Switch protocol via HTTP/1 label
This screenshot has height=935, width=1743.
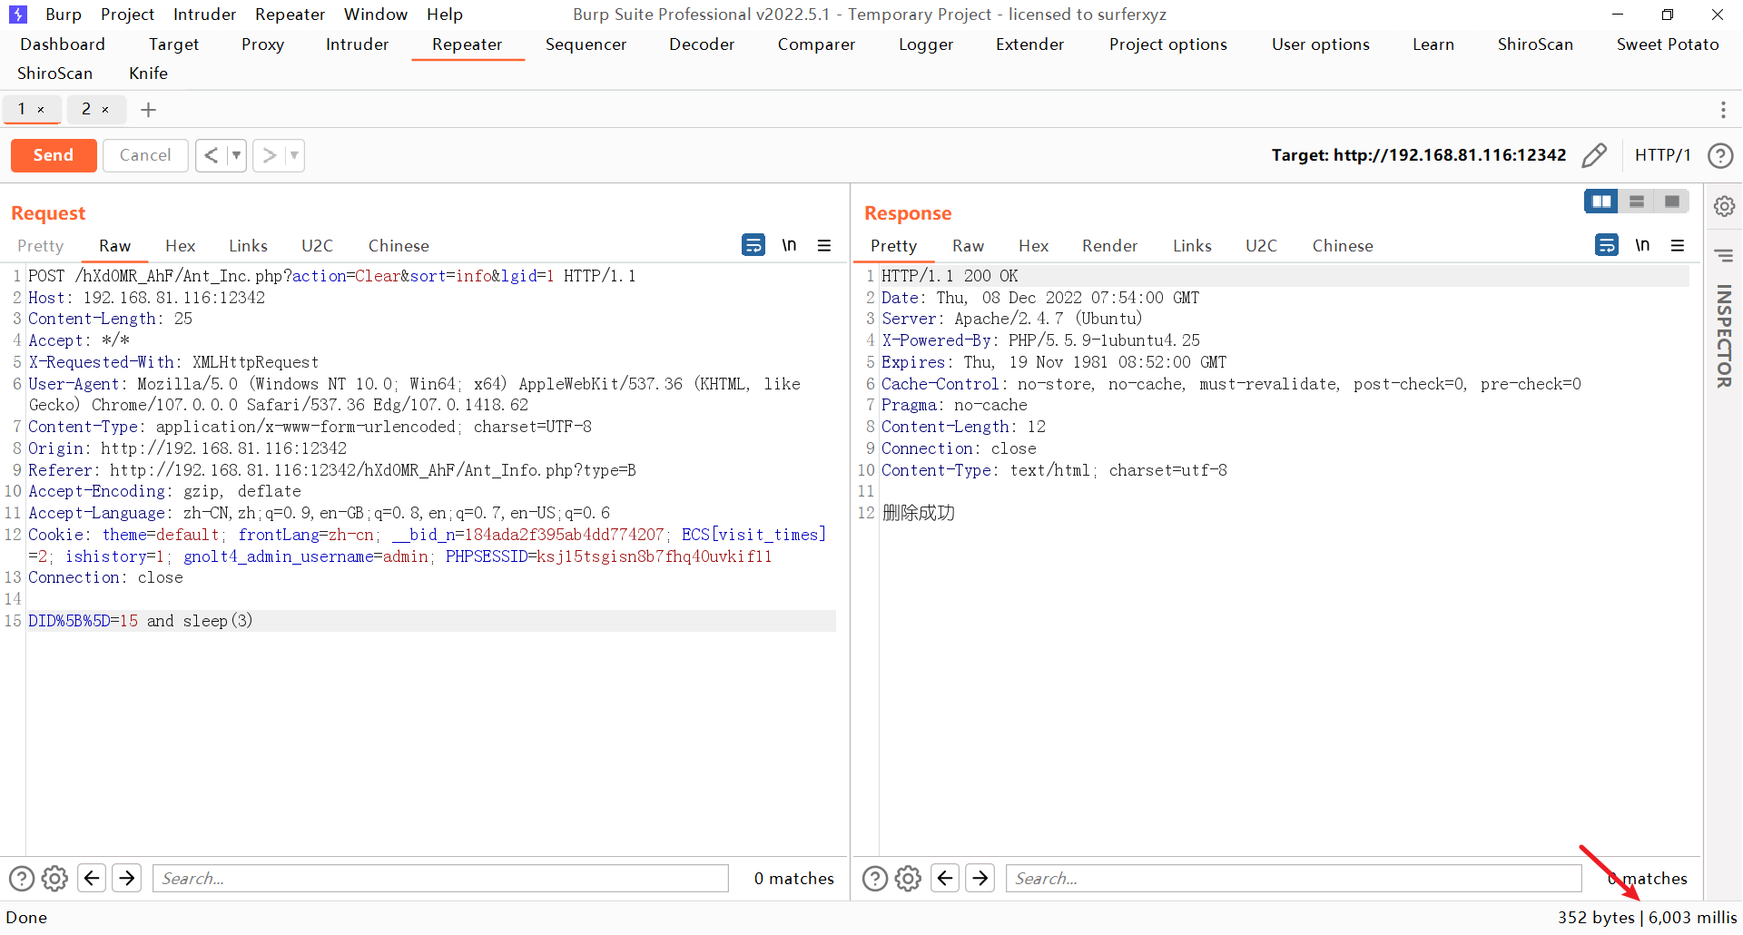pos(1662,155)
